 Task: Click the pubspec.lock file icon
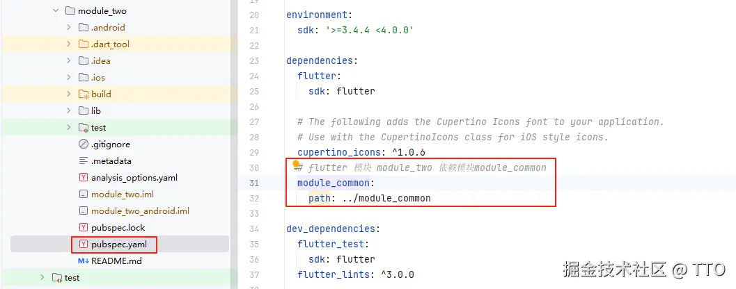click(84, 228)
